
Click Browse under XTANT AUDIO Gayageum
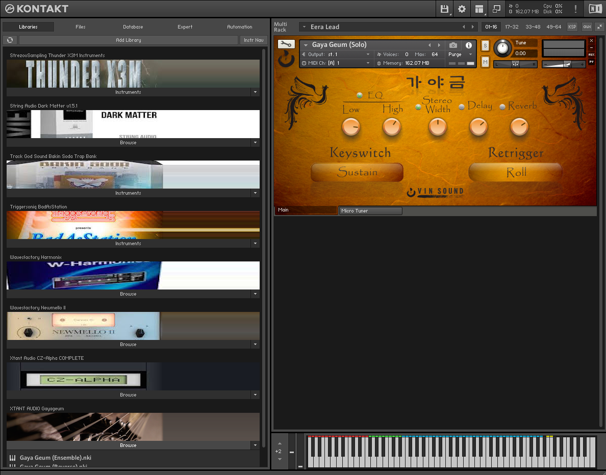(128, 445)
